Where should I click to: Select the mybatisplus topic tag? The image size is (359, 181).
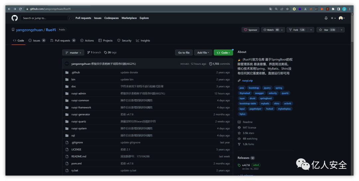click(284, 109)
